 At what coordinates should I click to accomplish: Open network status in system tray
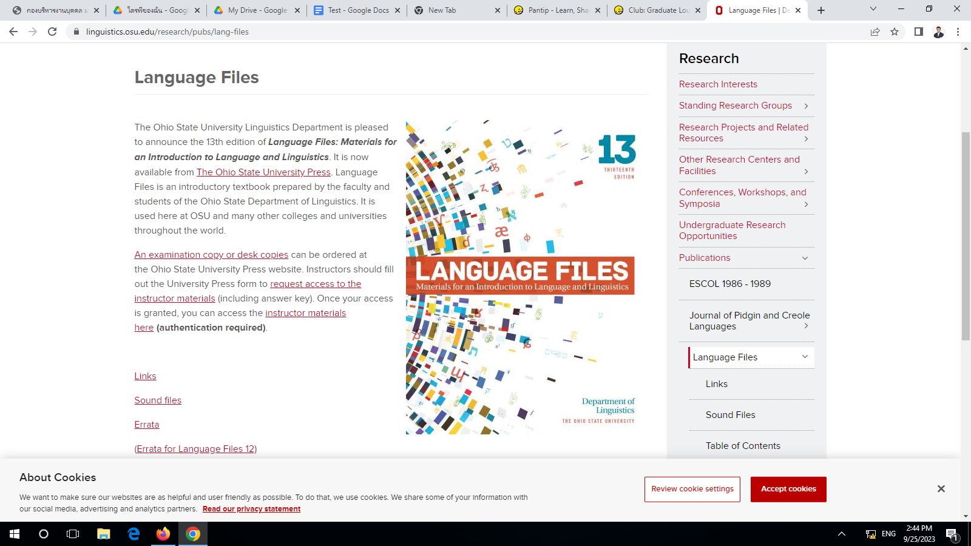[x=871, y=534]
